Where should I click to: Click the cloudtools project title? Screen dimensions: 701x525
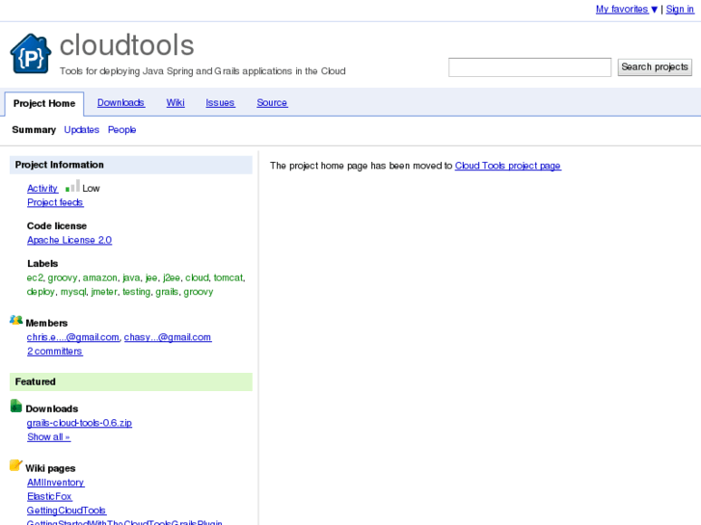click(127, 45)
